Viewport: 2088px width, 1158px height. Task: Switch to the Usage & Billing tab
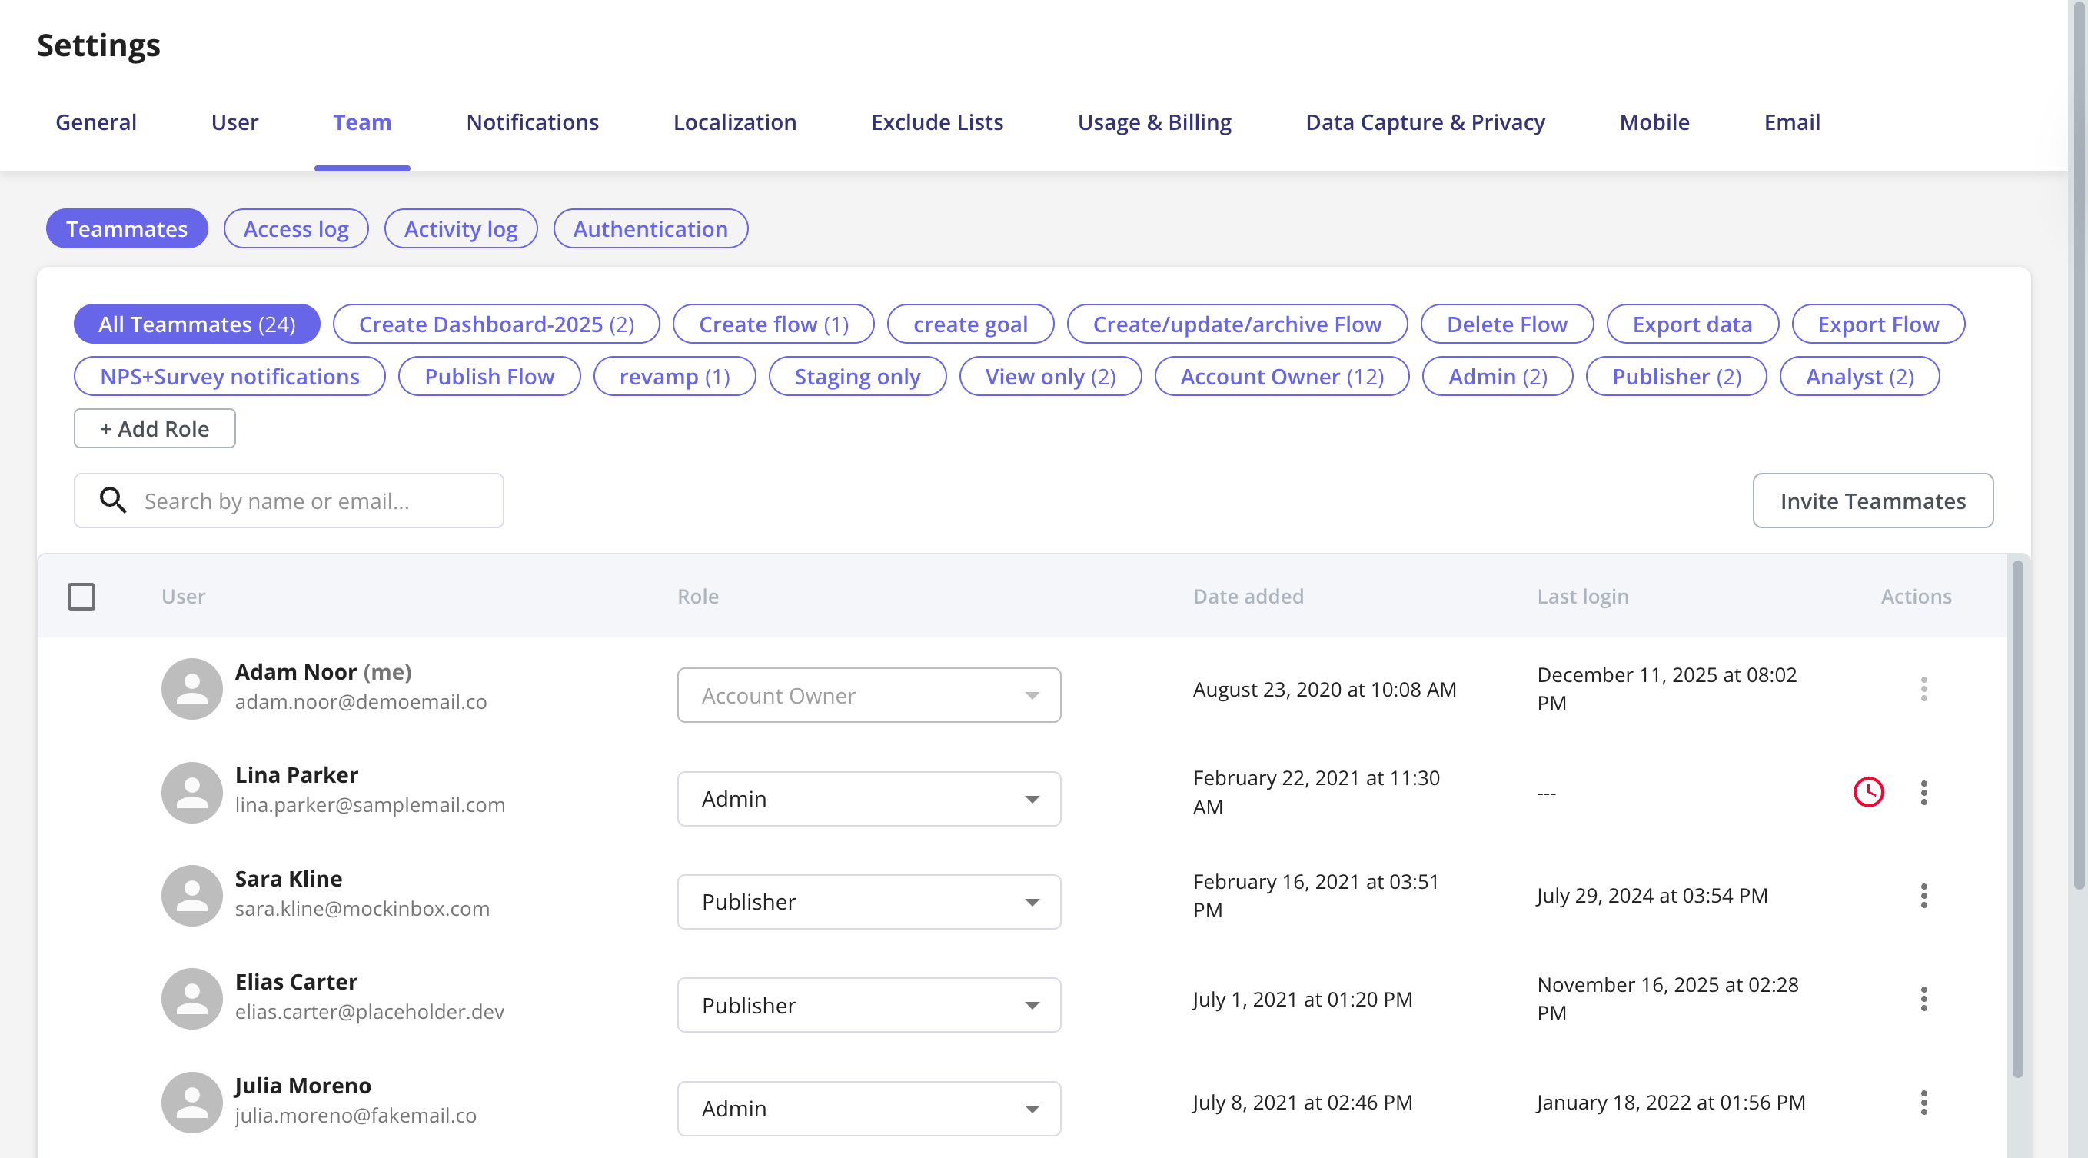click(1154, 121)
